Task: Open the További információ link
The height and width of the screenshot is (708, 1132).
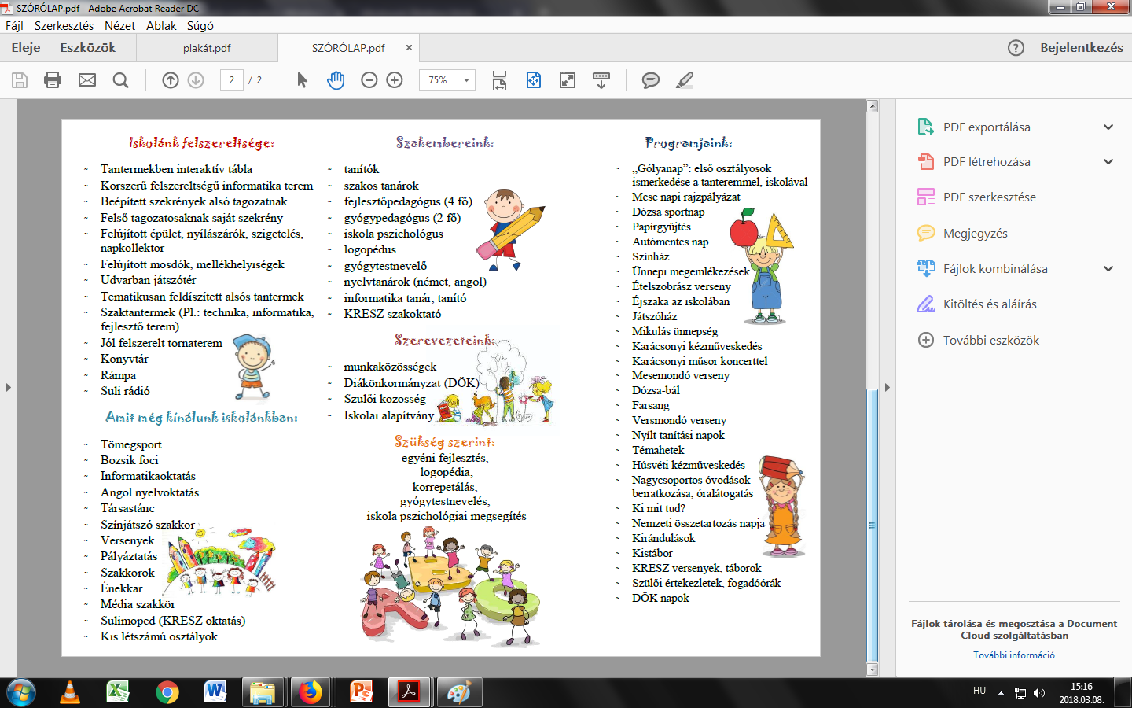Action: pyautogui.click(x=1013, y=655)
